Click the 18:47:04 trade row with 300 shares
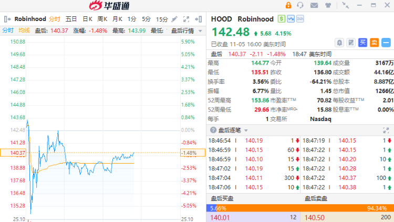 coord(254,178)
